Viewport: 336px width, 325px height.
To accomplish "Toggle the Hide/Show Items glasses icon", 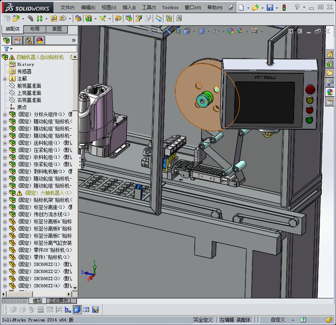I will point(216,31).
